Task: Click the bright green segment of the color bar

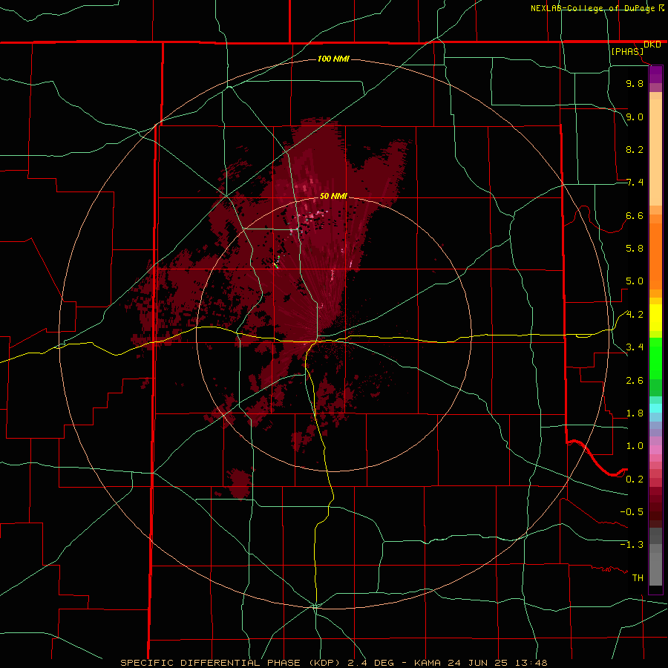Action: coord(655,358)
